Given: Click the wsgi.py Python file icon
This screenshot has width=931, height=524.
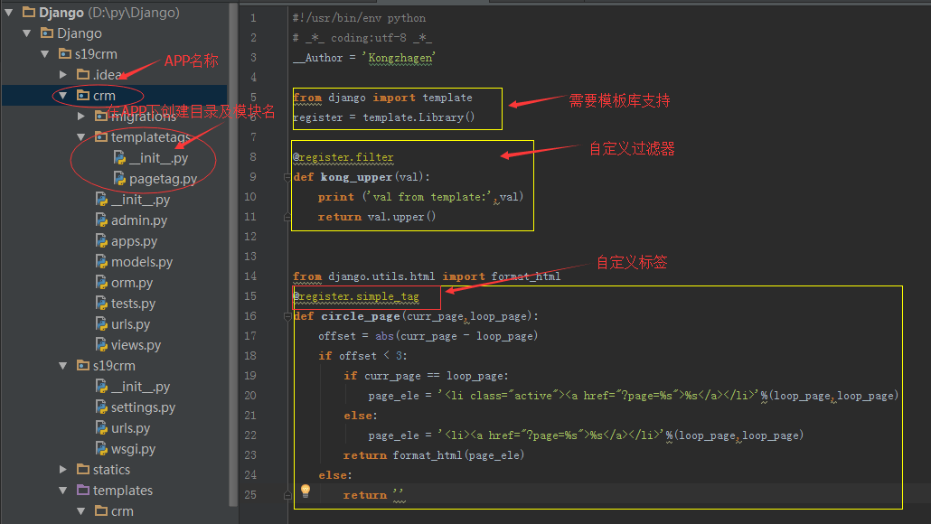Looking at the screenshot, I should pyautogui.click(x=101, y=448).
